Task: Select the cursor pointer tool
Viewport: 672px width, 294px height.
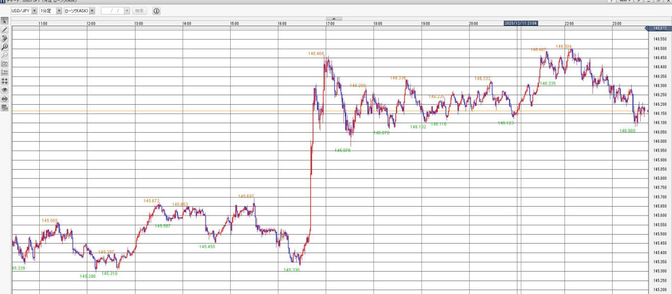Action: tap(4, 21)
